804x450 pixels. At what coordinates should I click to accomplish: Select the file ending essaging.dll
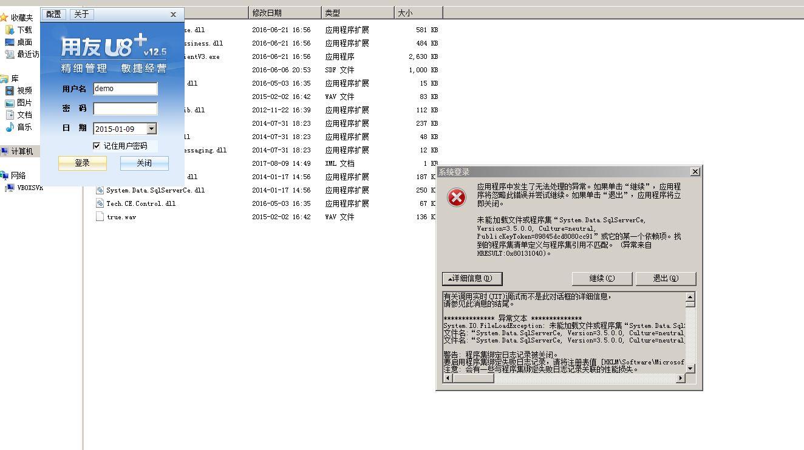click(x=206, y=150)
